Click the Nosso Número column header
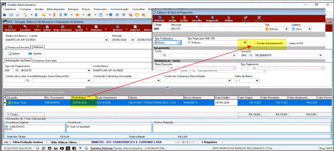Image resolution: width=334 pixels, height=151 pixels. (x=199, y=98)
